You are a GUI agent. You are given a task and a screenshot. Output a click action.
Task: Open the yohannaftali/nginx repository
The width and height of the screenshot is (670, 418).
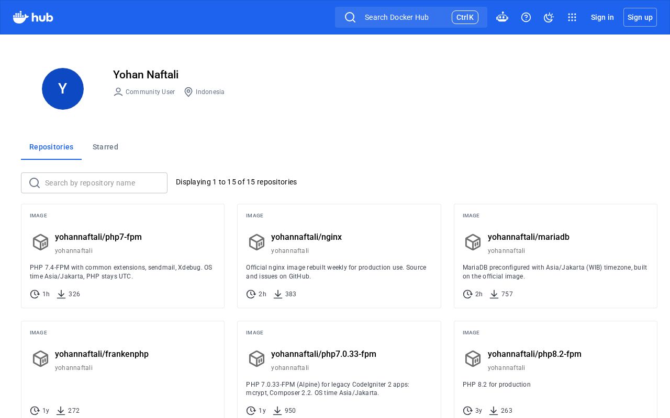306,237
